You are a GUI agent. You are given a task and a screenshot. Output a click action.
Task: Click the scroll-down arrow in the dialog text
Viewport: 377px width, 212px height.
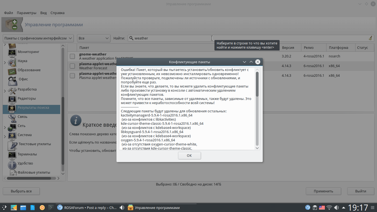click(x=257, y=148)
